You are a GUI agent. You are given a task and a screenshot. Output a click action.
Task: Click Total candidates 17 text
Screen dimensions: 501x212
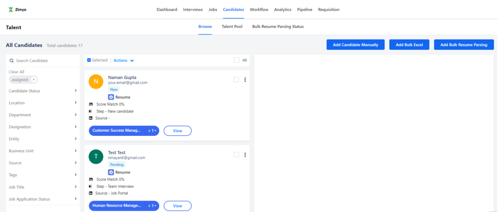pyautogui.click(x=65, y=45)
